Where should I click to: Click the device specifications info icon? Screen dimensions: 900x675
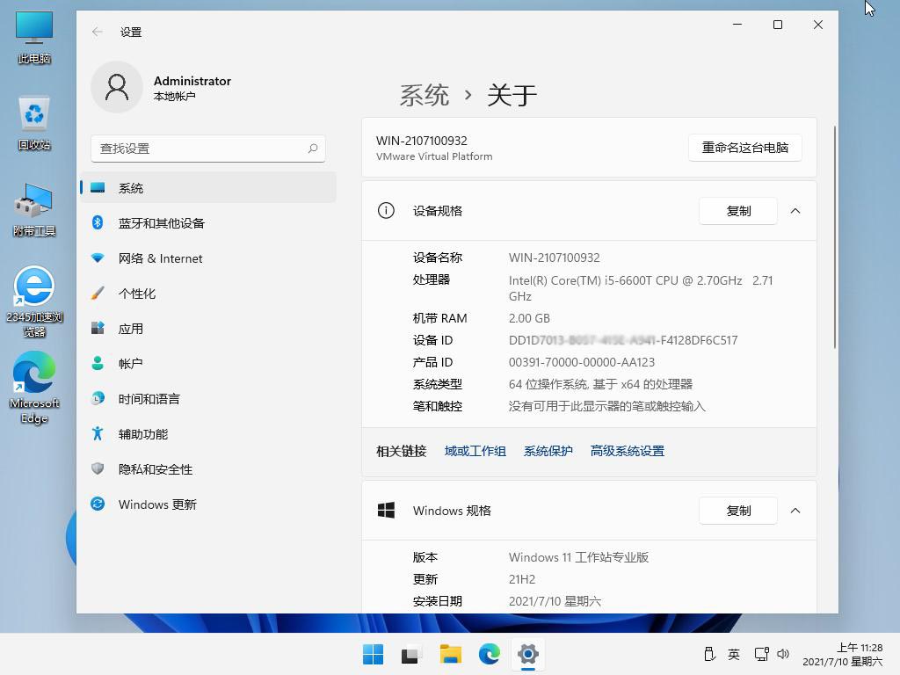tap(386, 211)
